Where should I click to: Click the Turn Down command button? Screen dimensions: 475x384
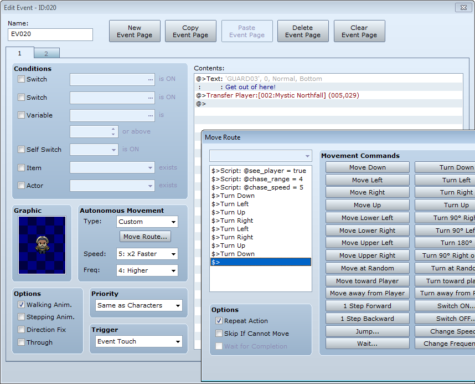(445, 167)
